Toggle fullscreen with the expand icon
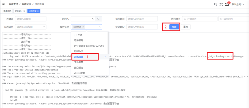The image size is (249, 108). pyautogui.click(x=221, y=4)
